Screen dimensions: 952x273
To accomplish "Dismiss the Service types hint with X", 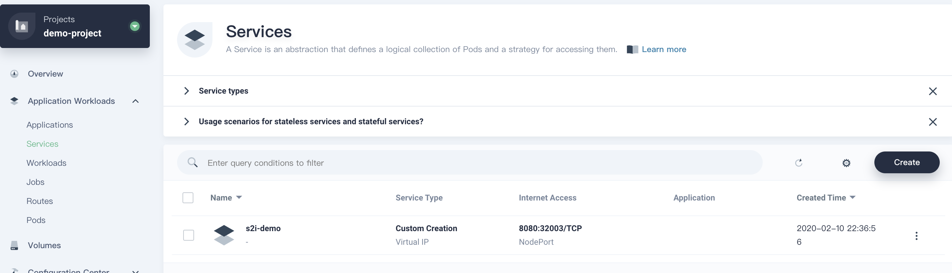I will (933, 91).
